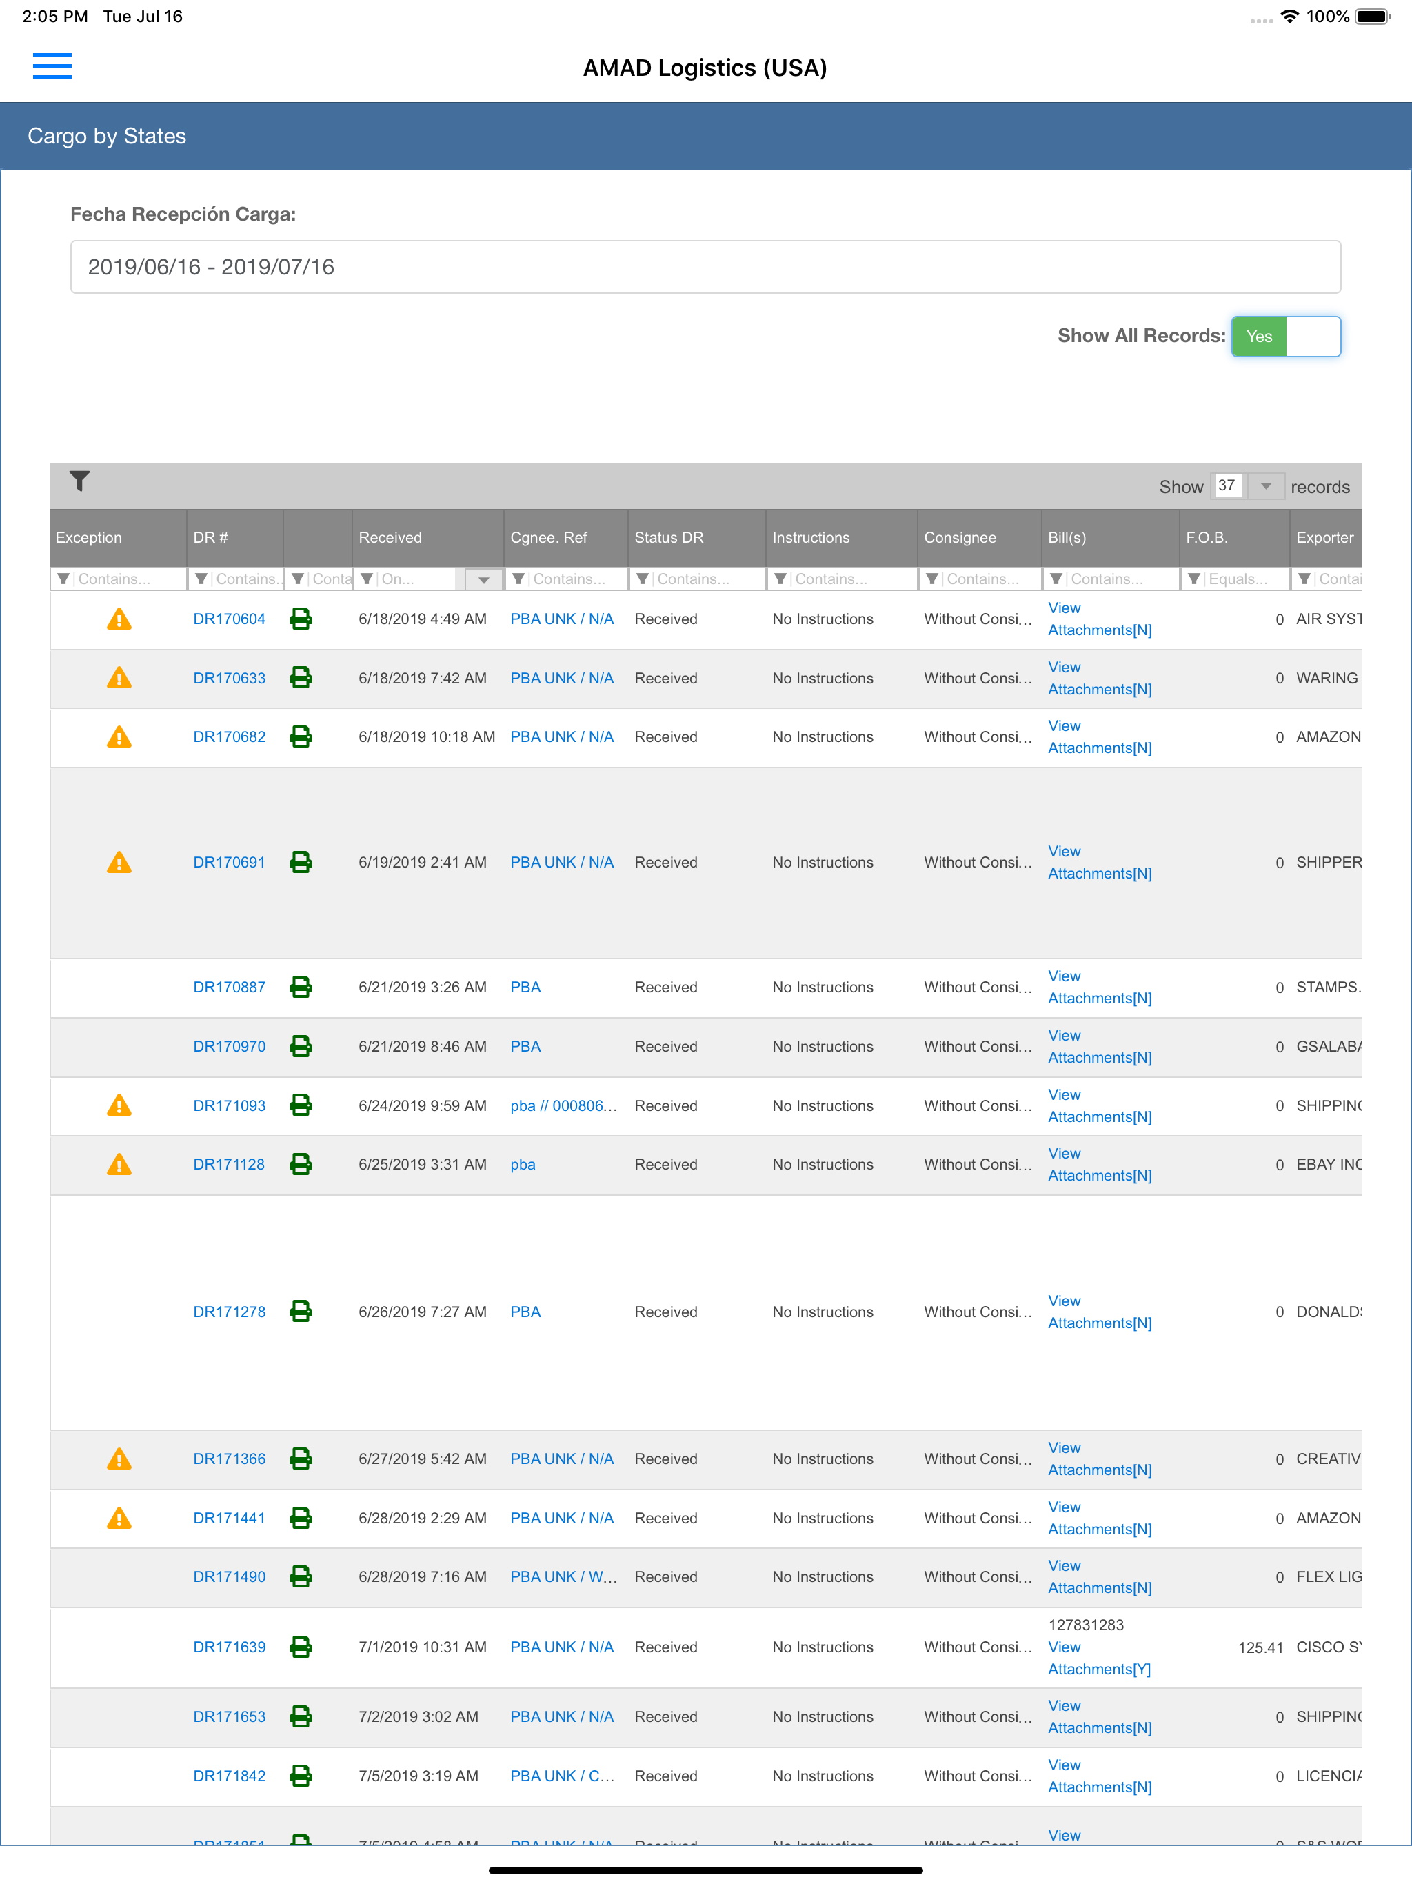Click the warning icon for DR171441
This screenshot has height=1884, width=1412.
[119, 1518]
